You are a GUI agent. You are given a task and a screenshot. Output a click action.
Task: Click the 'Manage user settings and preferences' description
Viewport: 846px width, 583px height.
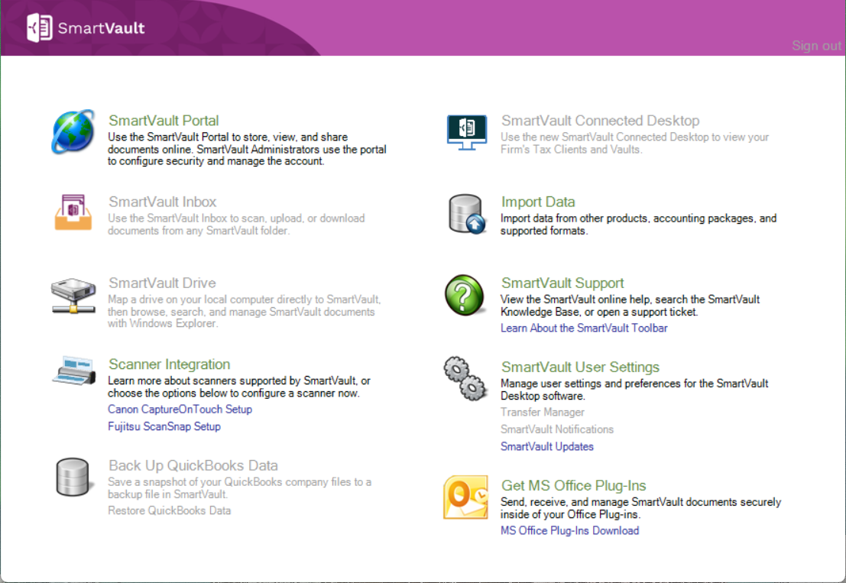(634, 390)
